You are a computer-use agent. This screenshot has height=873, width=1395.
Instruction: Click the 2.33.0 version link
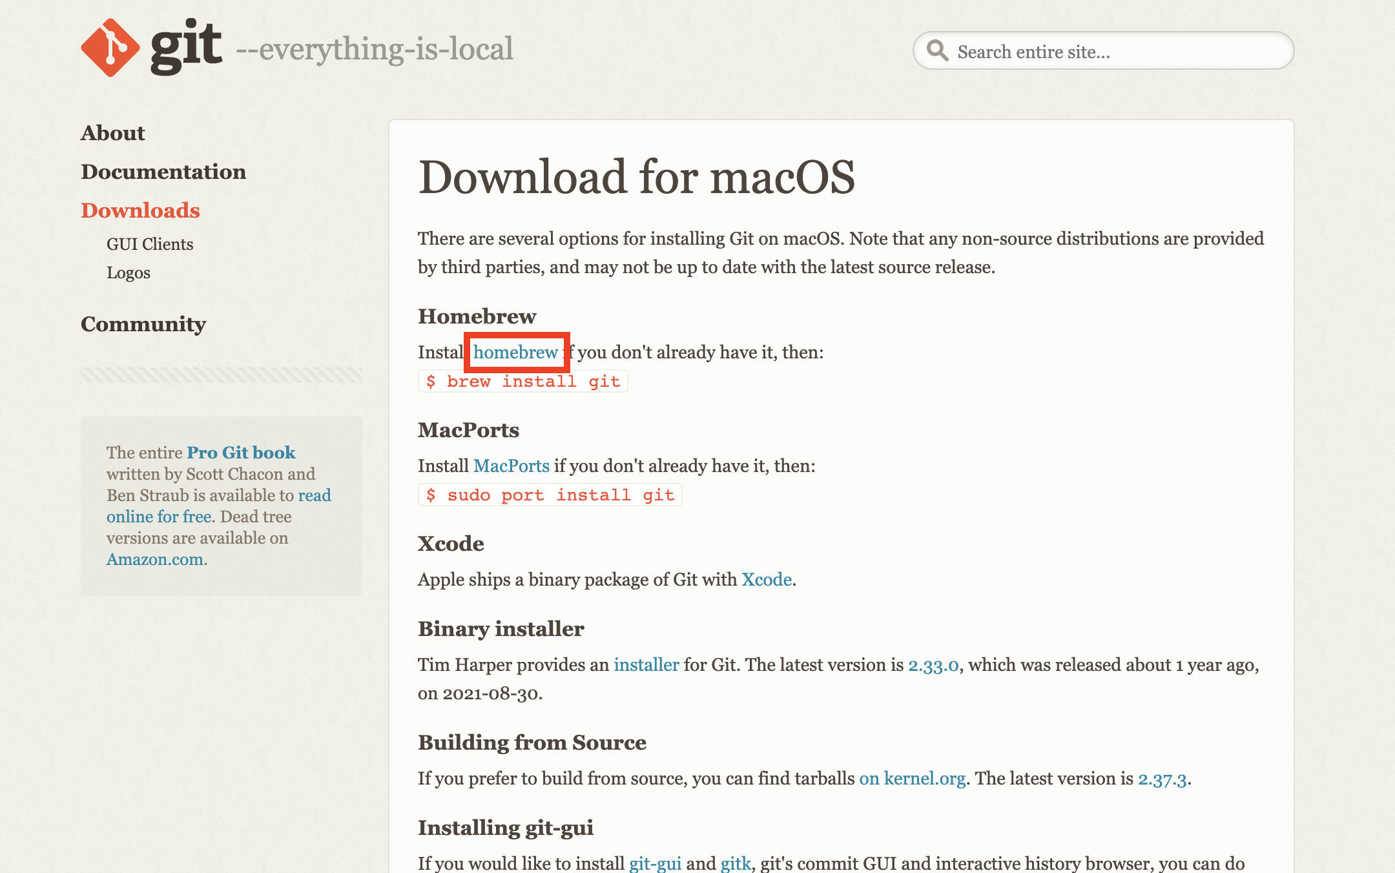click(x=933, y=664)
